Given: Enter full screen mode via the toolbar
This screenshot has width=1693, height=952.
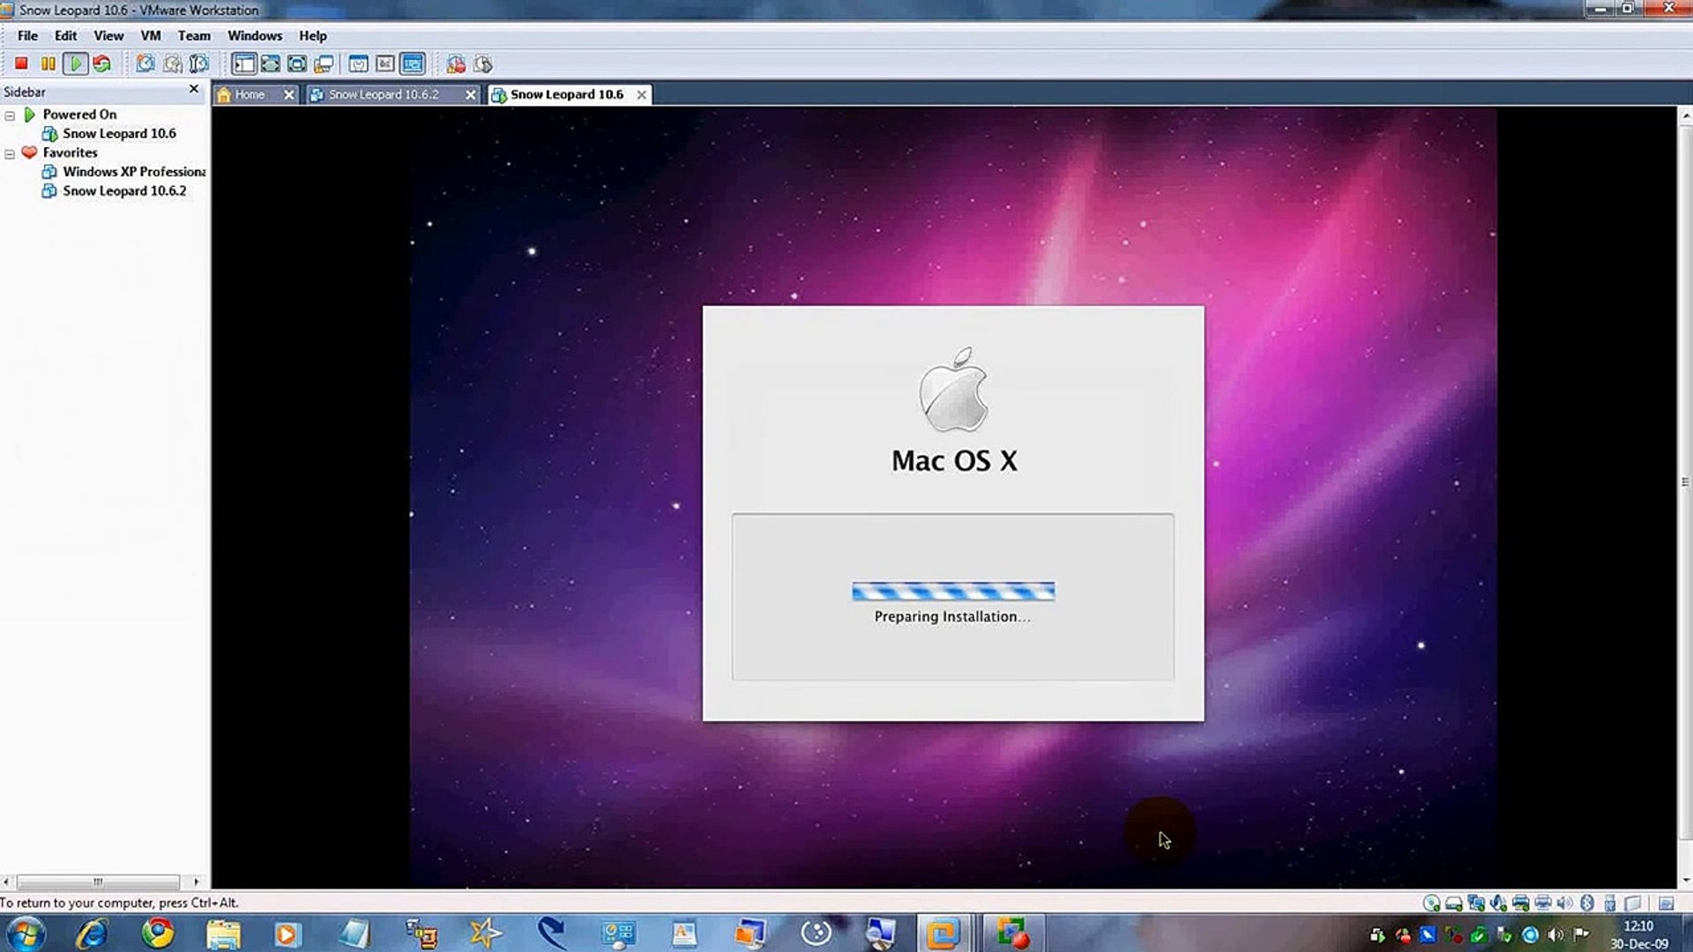Looking at the screenshot, I should point(271,63).
